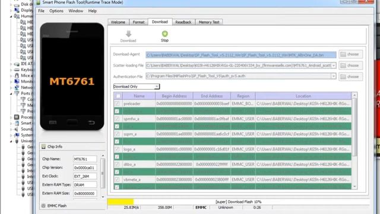The width and height of the screenshot is (380, 214).
Task: Open the Scatter-loading File dropdown arrow
Action: point(334,65)
